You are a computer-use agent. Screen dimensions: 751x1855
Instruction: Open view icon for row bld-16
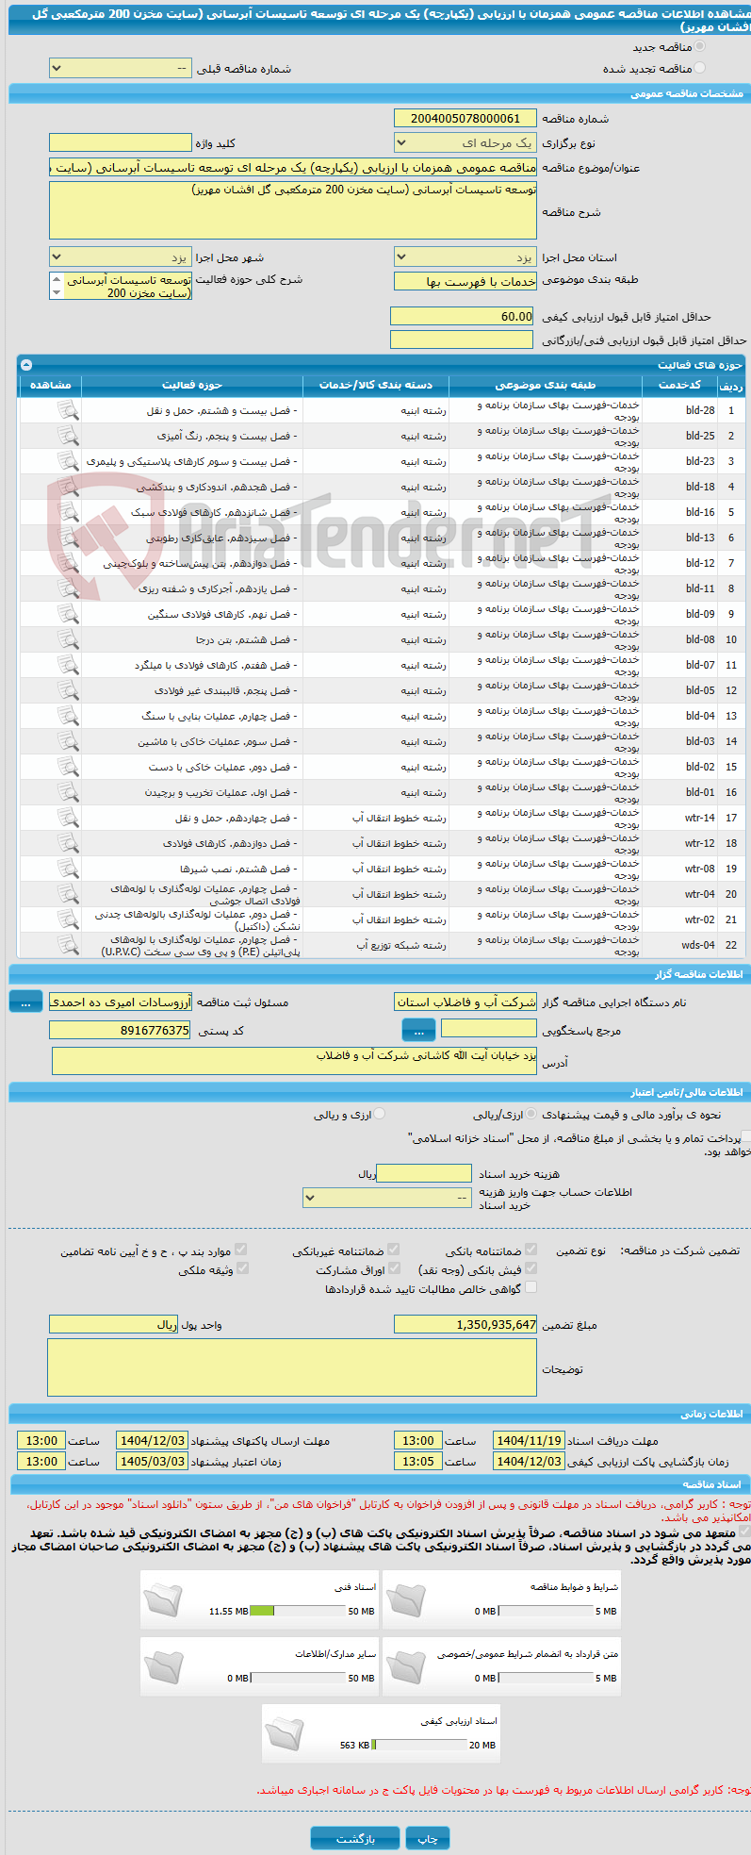pyautogui.click(x=68, y=512)
